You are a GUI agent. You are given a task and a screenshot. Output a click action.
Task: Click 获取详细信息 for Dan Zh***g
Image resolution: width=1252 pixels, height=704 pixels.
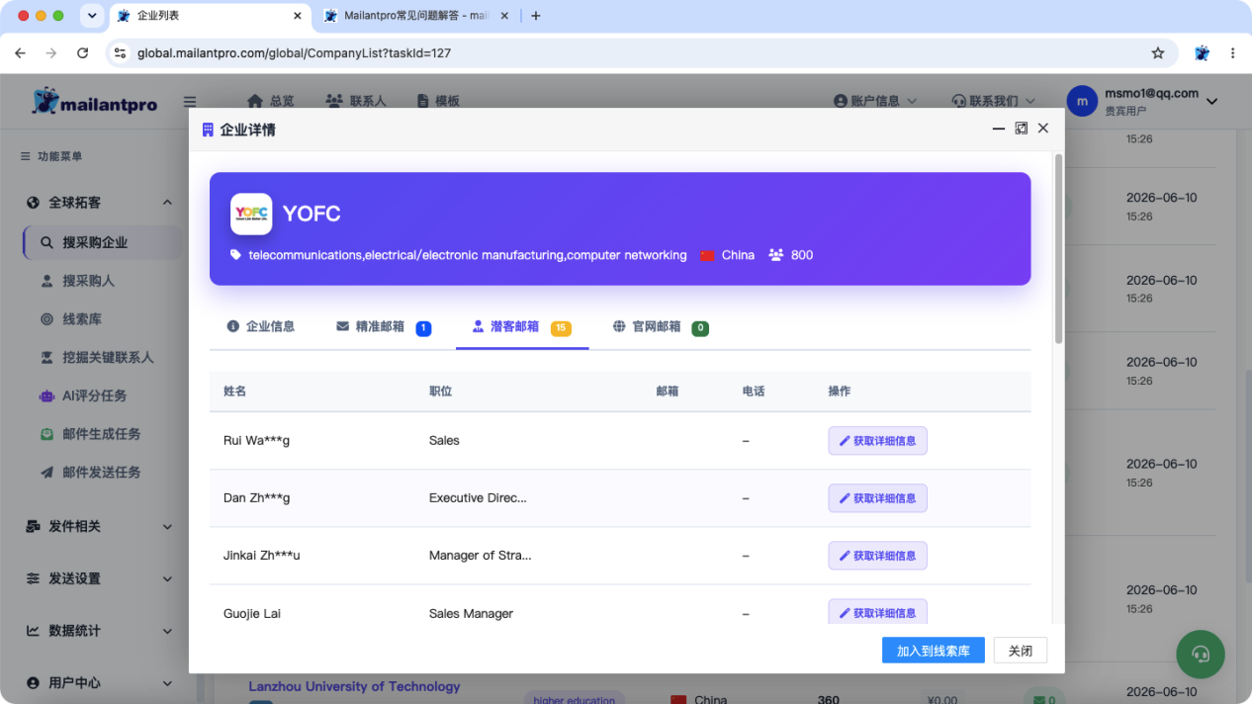click(x=877, y=498)
